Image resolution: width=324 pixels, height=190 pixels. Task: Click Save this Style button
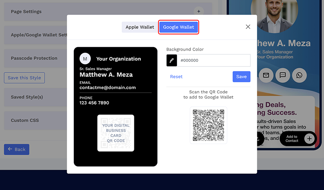pos(24,78)
